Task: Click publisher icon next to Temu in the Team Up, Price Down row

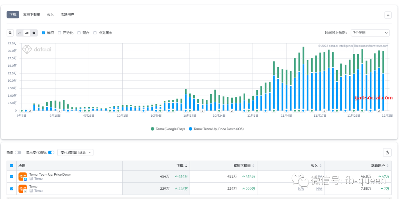Action: tap(31, 179)
